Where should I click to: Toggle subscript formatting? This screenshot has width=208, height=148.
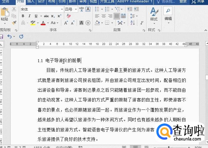(53, 16)
